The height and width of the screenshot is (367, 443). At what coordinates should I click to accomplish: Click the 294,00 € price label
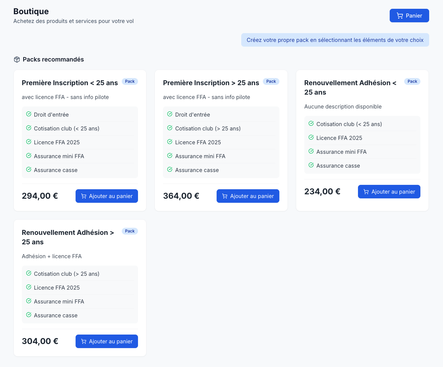tap(39, 196)
